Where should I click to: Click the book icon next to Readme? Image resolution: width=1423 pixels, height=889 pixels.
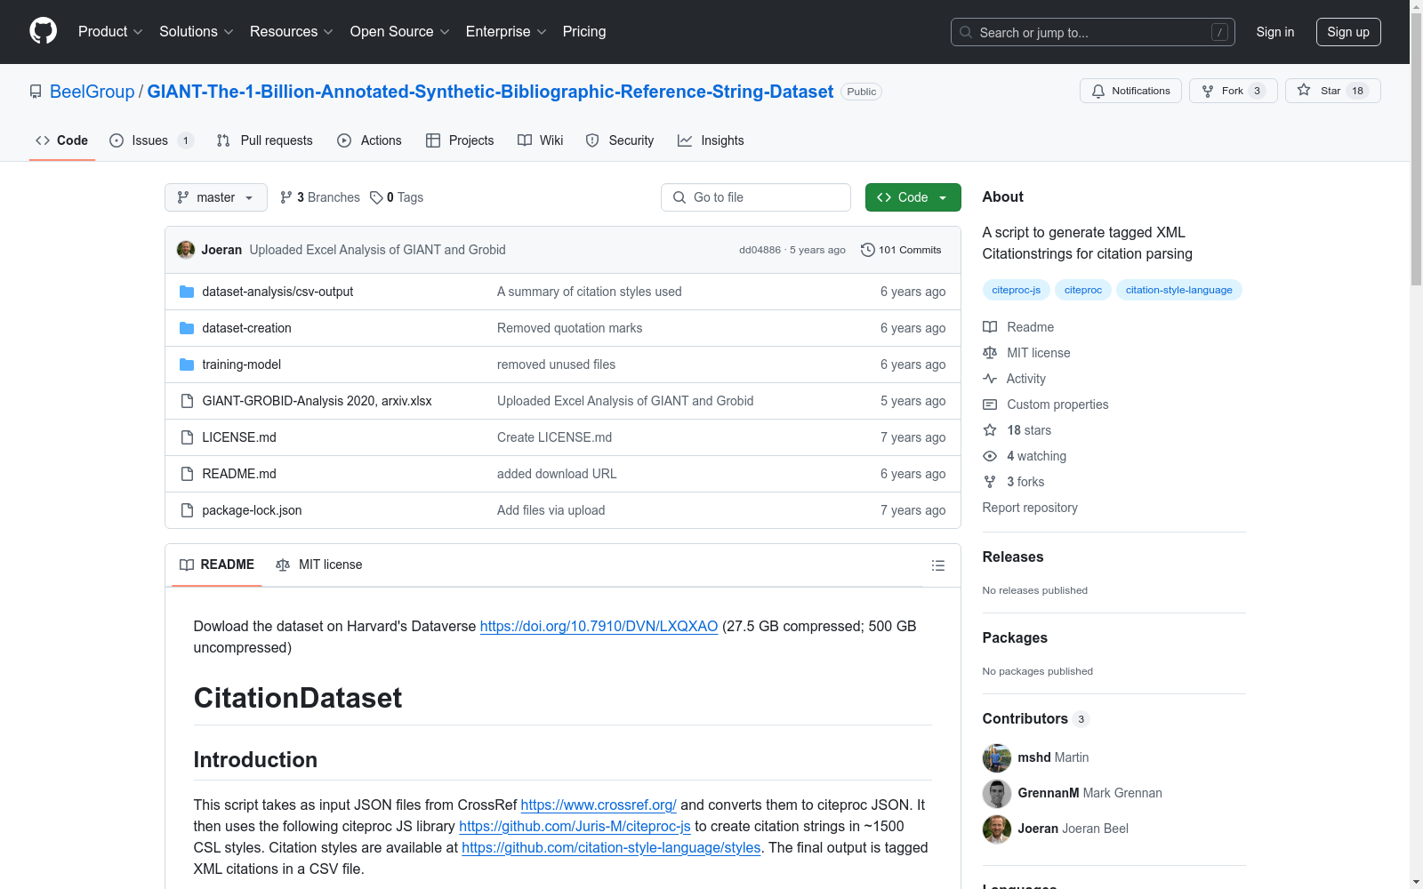(x=990, y=327)
